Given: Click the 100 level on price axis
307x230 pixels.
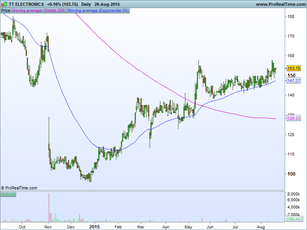Looking at the screenshot, I should click(x=291, y=174).
